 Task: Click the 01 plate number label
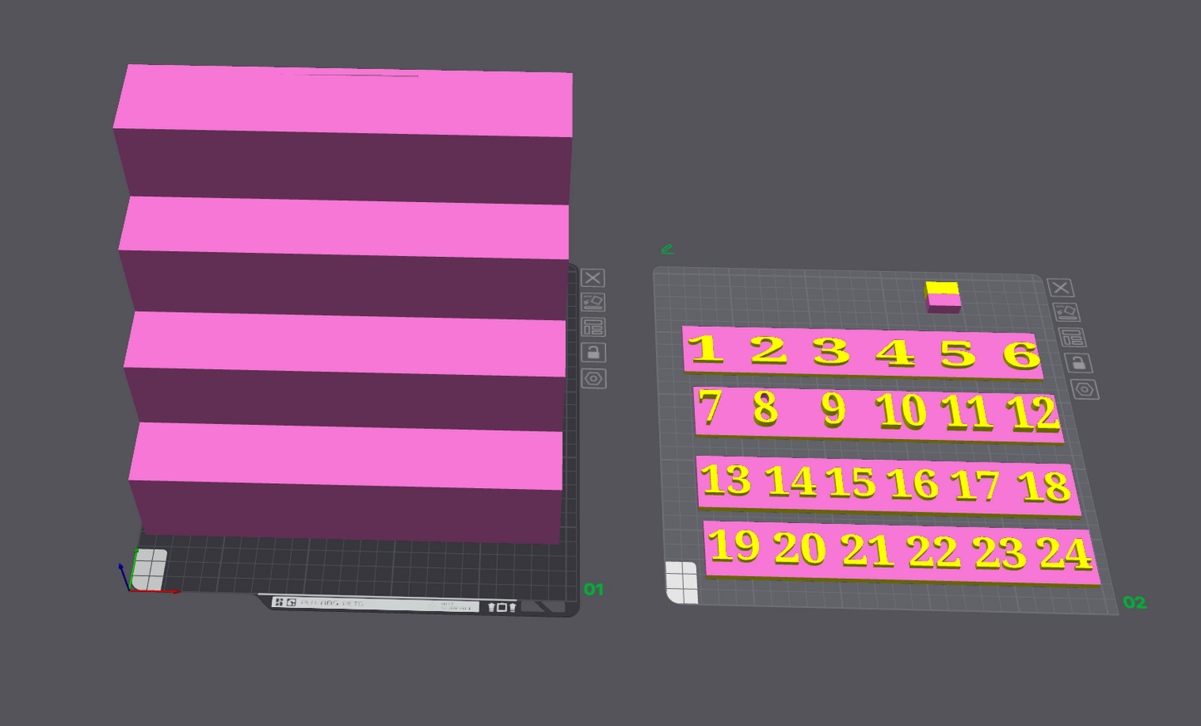593,590
